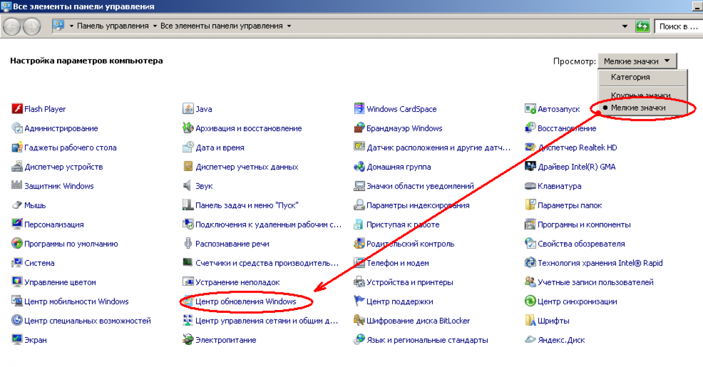
Task: Open the Персонализация icon
Action: pos(16,224)
